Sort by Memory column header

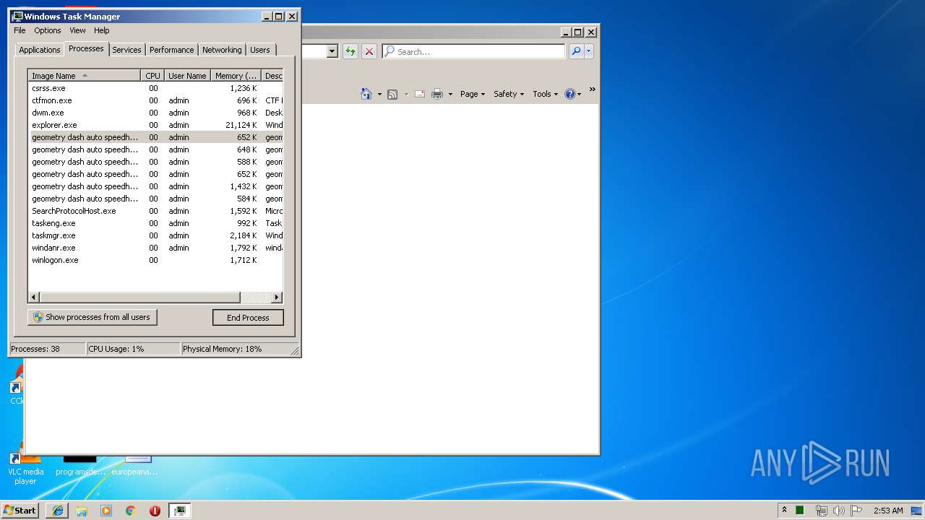tap(236, 76)
